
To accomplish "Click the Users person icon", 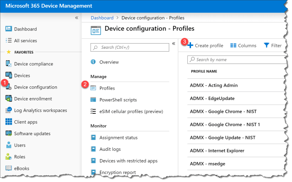I will (x=9, y=145).
